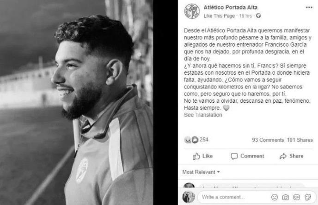
Task: Click Like This Page link
Action: (x=219, y=16)
